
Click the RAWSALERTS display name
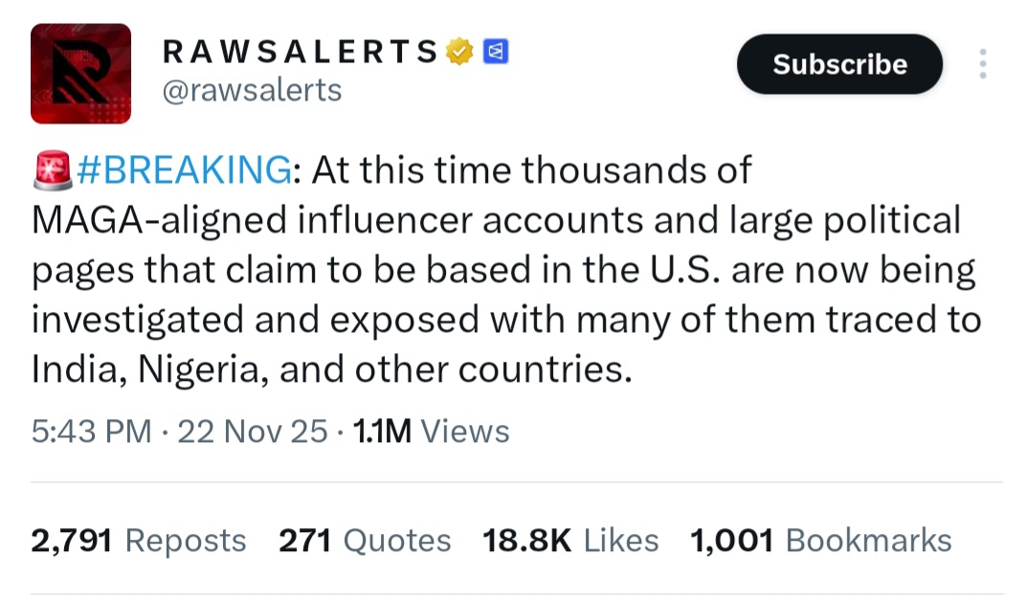pyautogui.click(x=300, y=51)
